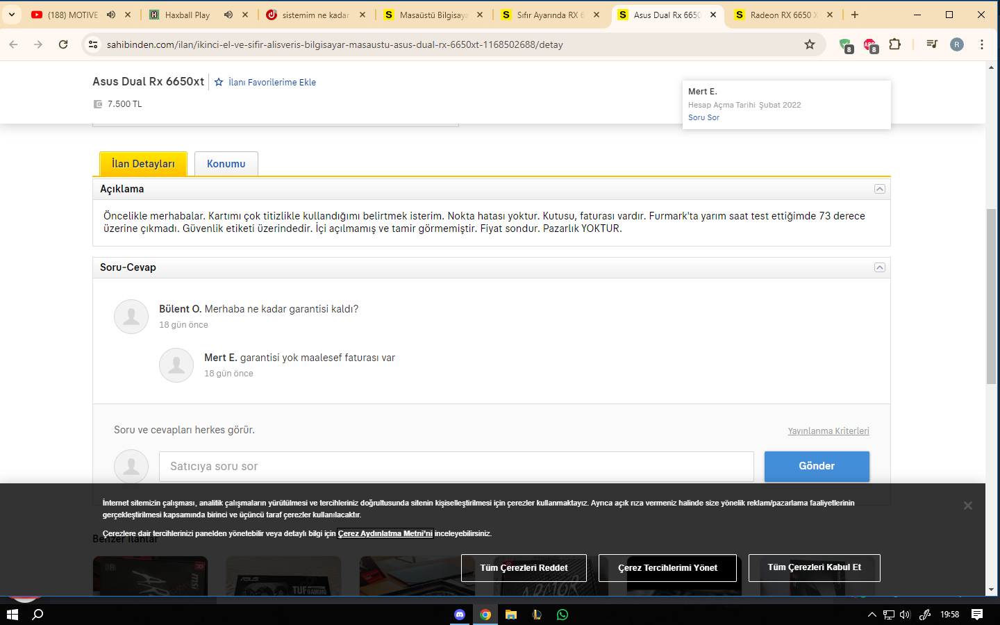Screen dimensions: 1000x625
Task: Click Tüm Çerezleri Kabul Et button
Action: coord(815,568)
